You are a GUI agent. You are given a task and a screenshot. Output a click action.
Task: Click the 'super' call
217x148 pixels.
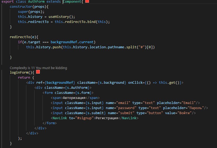23,12
